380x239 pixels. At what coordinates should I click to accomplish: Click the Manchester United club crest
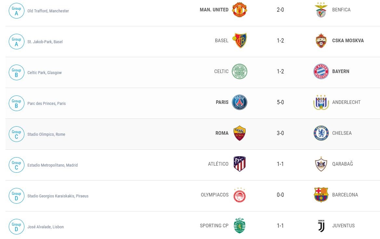[240, 10]
